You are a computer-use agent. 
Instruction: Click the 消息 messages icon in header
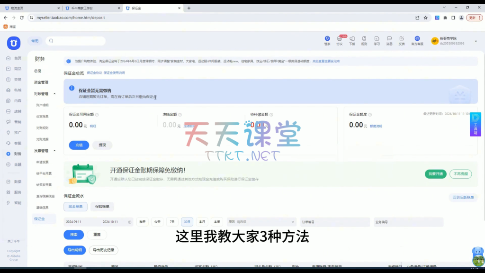[x=389, y=40]
